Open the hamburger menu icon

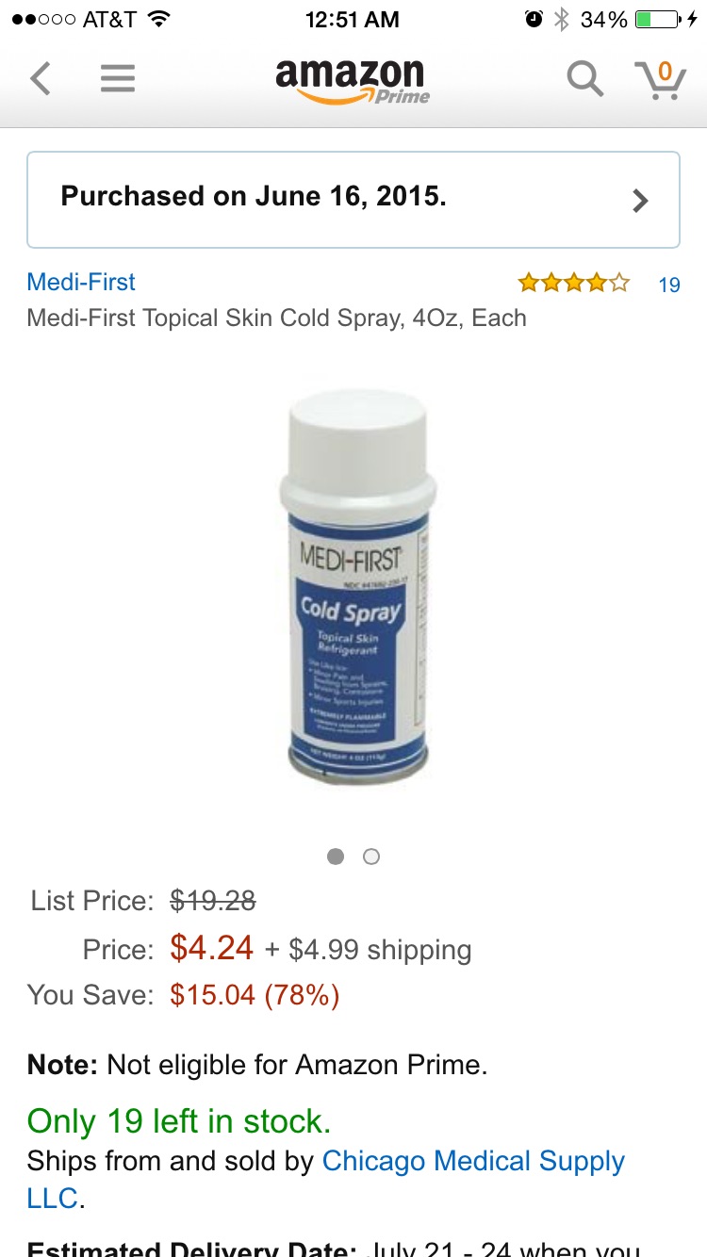(118, 78)
